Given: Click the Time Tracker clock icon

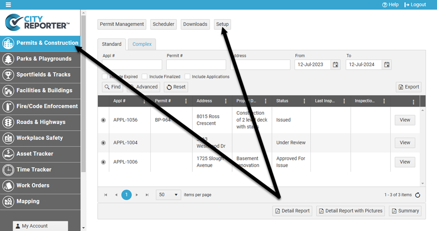Looking at the screenshot, I should pos(8,170).
